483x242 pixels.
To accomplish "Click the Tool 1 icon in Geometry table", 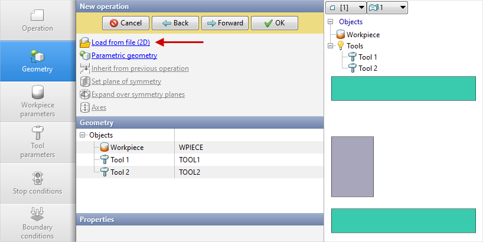I will (104, 160).
